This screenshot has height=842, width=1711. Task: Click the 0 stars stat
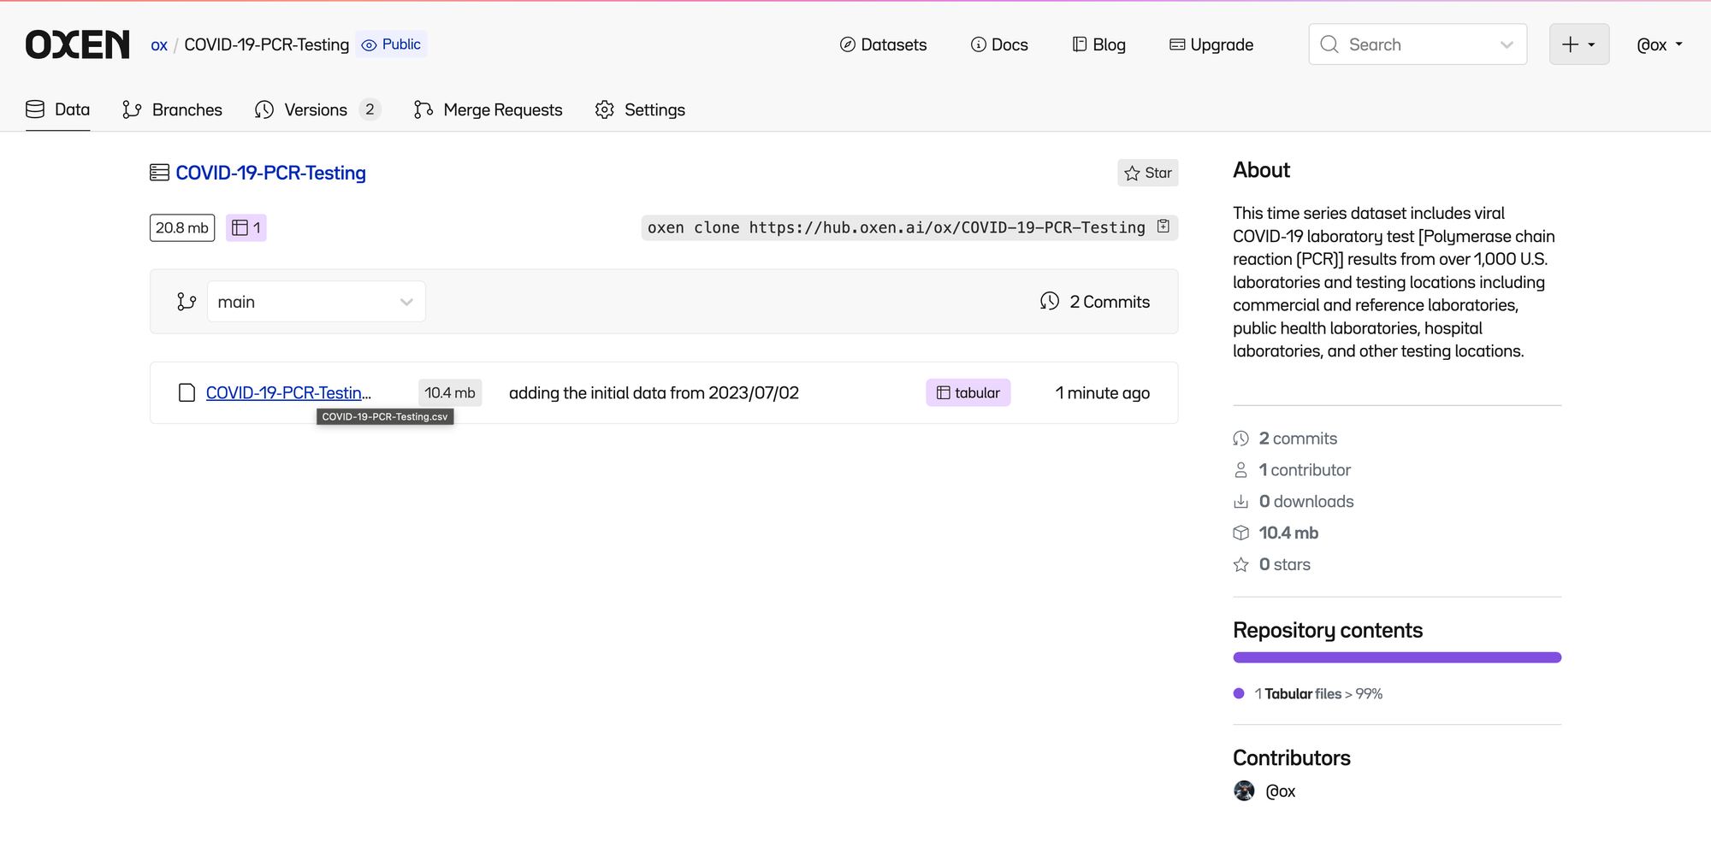[1271, 565]
